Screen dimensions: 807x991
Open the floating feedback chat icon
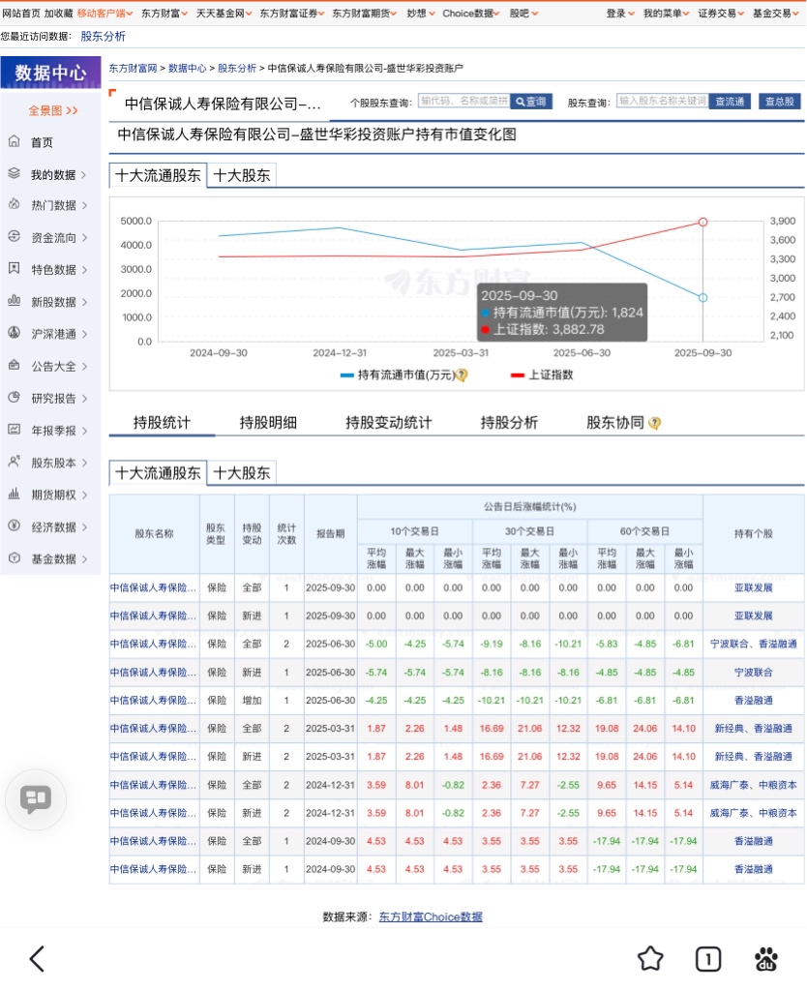[x=36, y=799]
